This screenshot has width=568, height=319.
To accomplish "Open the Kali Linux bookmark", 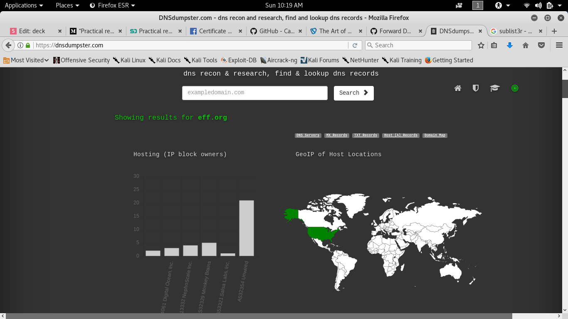I will click(129, 60).
